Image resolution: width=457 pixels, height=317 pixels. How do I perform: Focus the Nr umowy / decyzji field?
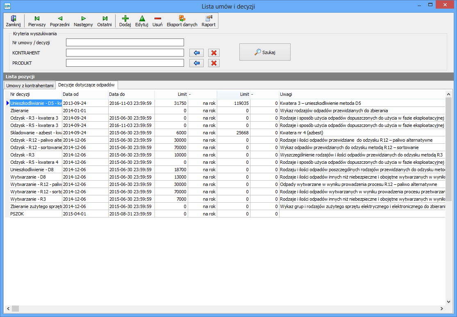(x=125, y=43)
